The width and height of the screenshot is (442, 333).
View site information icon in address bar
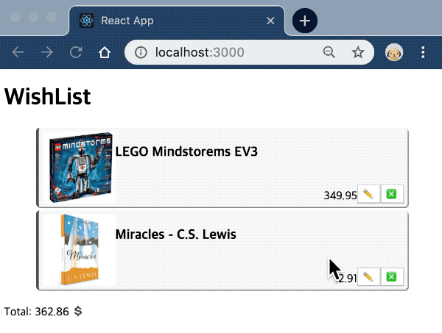pos(141,52)
